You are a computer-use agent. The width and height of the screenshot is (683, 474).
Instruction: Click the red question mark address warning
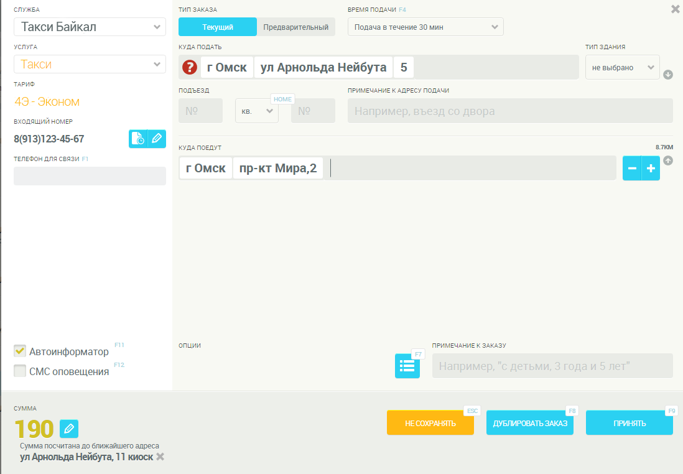click(190, 67)
